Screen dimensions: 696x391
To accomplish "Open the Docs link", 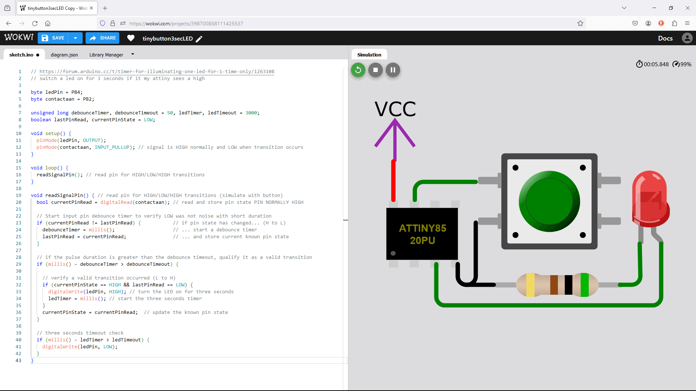I will click(665, 38).
